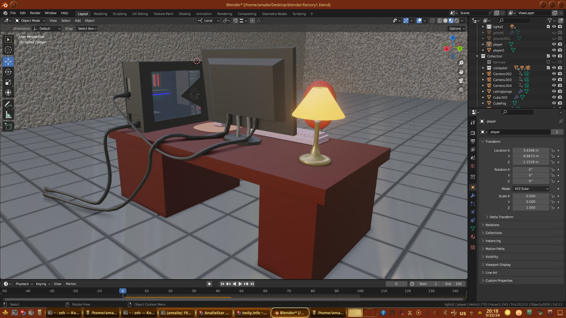The image size is (566, 318).
Task: Switch to the Shading workspace tab
Action: click(x=185, y=14)
